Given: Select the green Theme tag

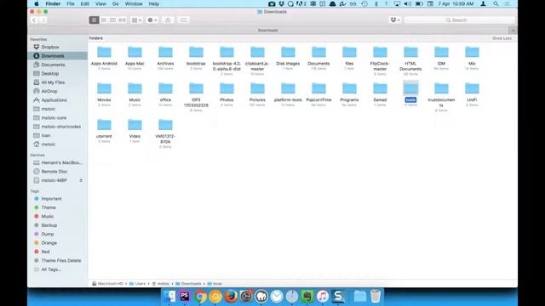Looking at the screenshot, I should pyautogui.click(x=49, y=207).
